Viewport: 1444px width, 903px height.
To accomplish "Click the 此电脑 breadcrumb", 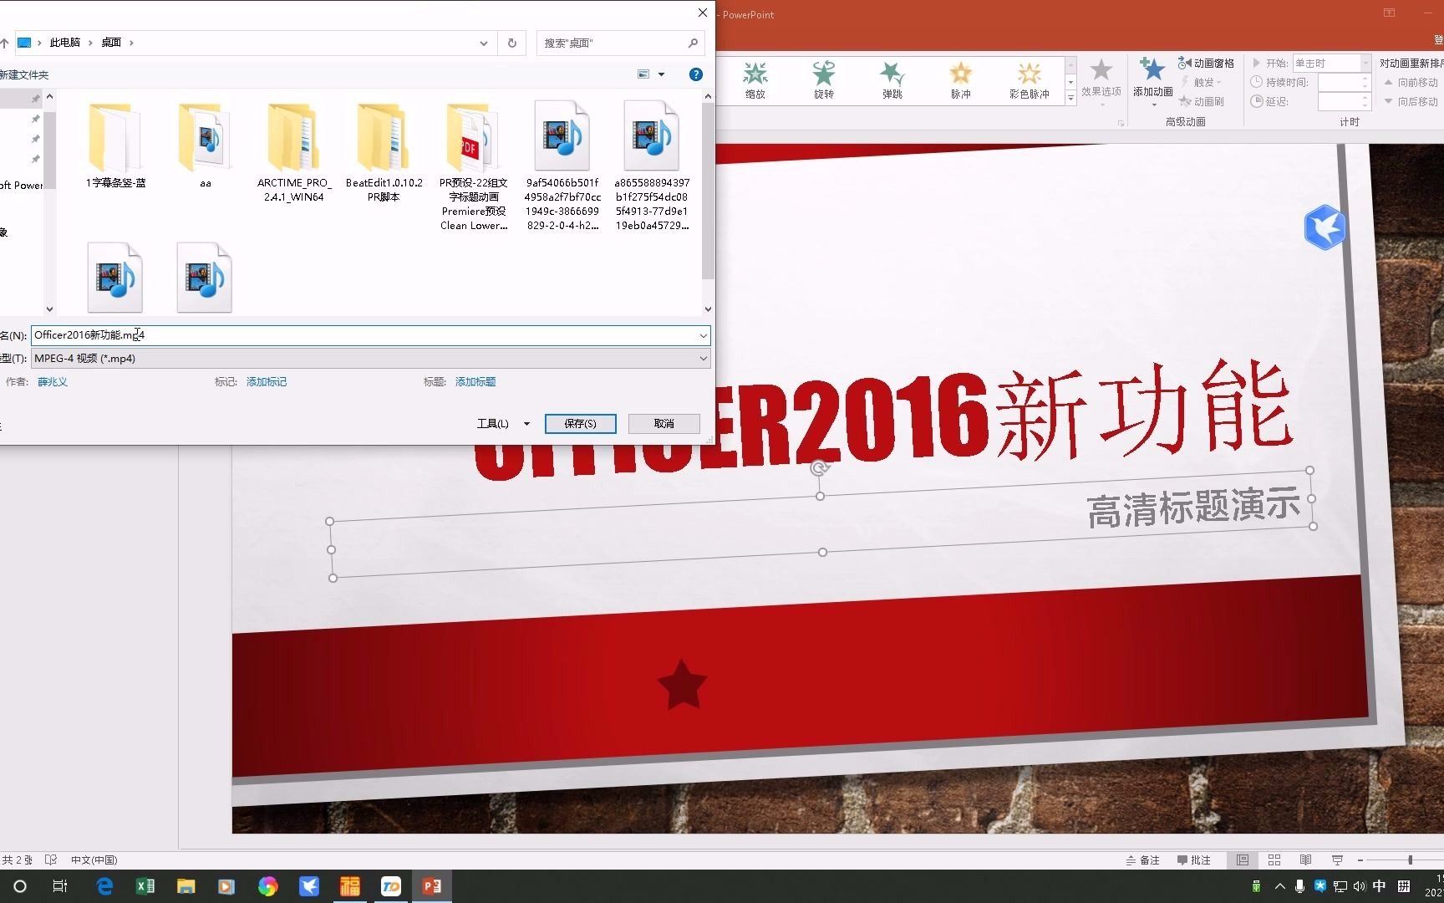I will coord(64,43).
